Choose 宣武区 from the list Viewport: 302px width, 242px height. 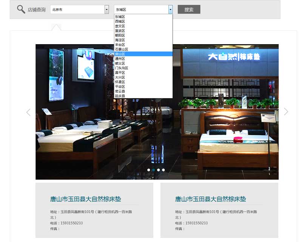(143, 31)
